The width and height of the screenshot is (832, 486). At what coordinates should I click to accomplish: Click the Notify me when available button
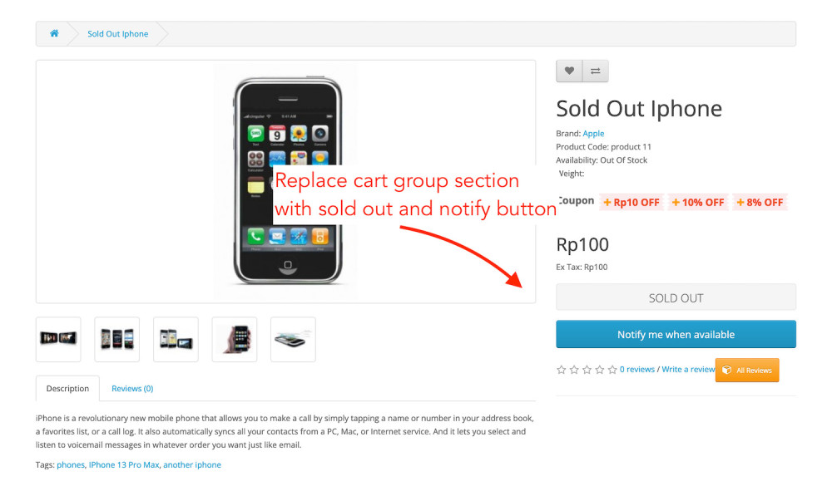coord(676,335)
